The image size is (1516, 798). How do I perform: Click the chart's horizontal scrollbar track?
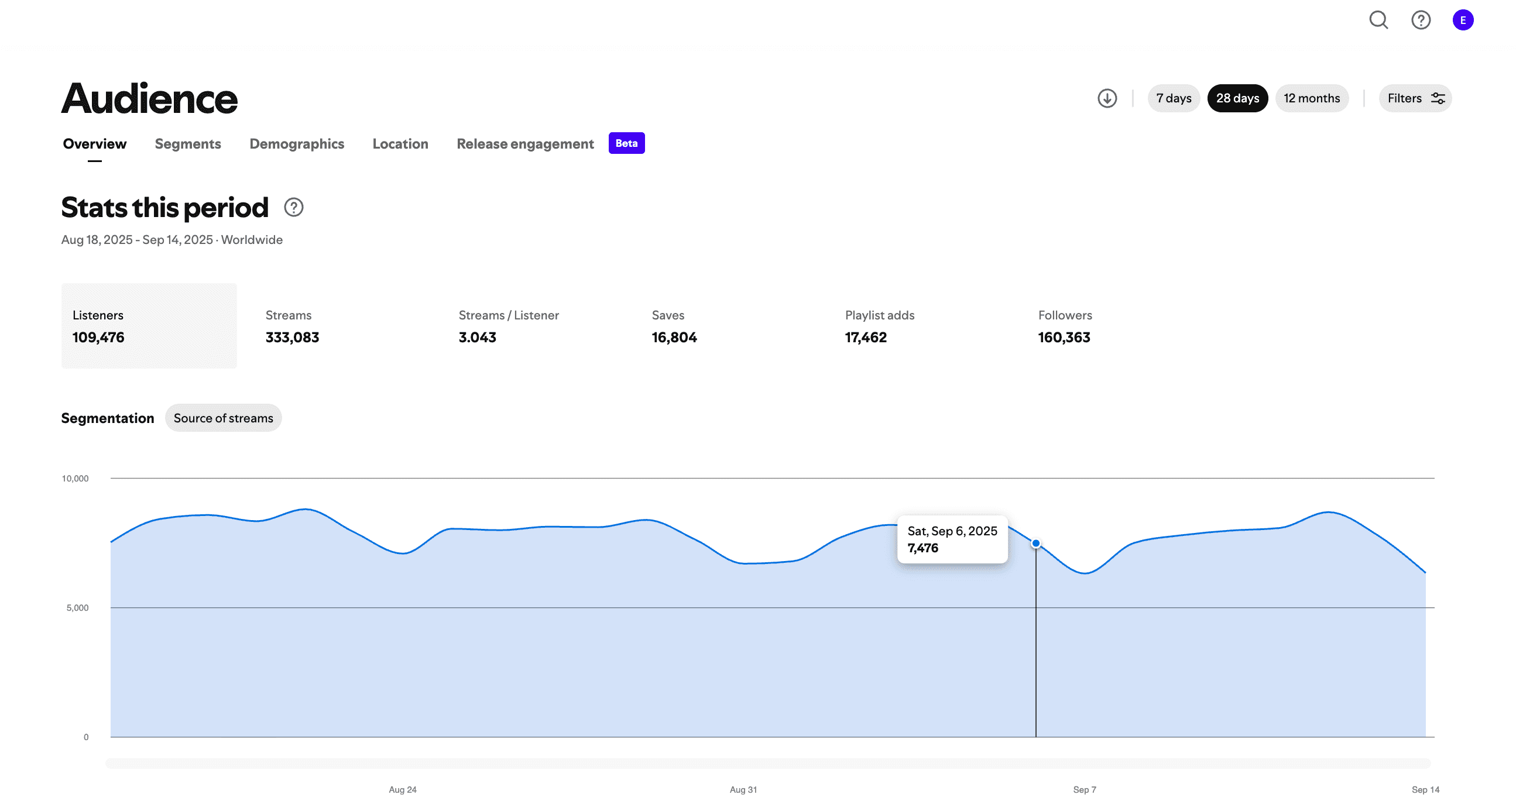[768, 763]
